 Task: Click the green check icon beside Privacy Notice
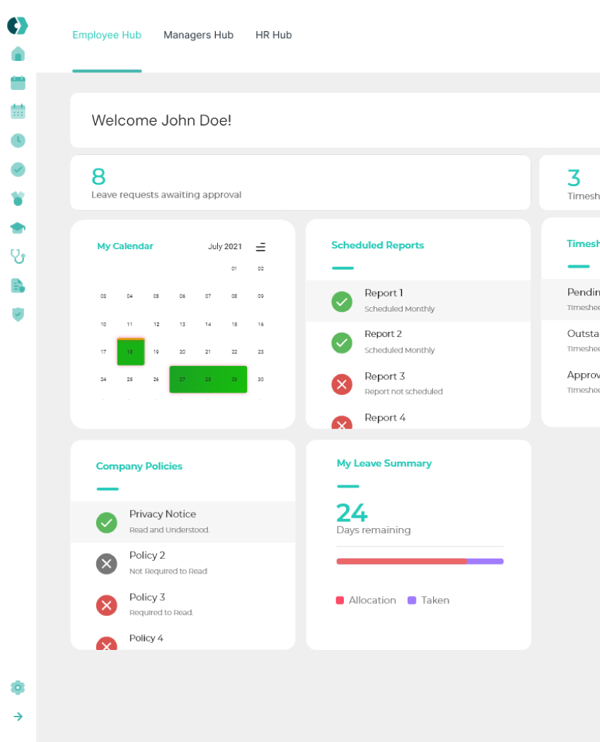point(107,523)
